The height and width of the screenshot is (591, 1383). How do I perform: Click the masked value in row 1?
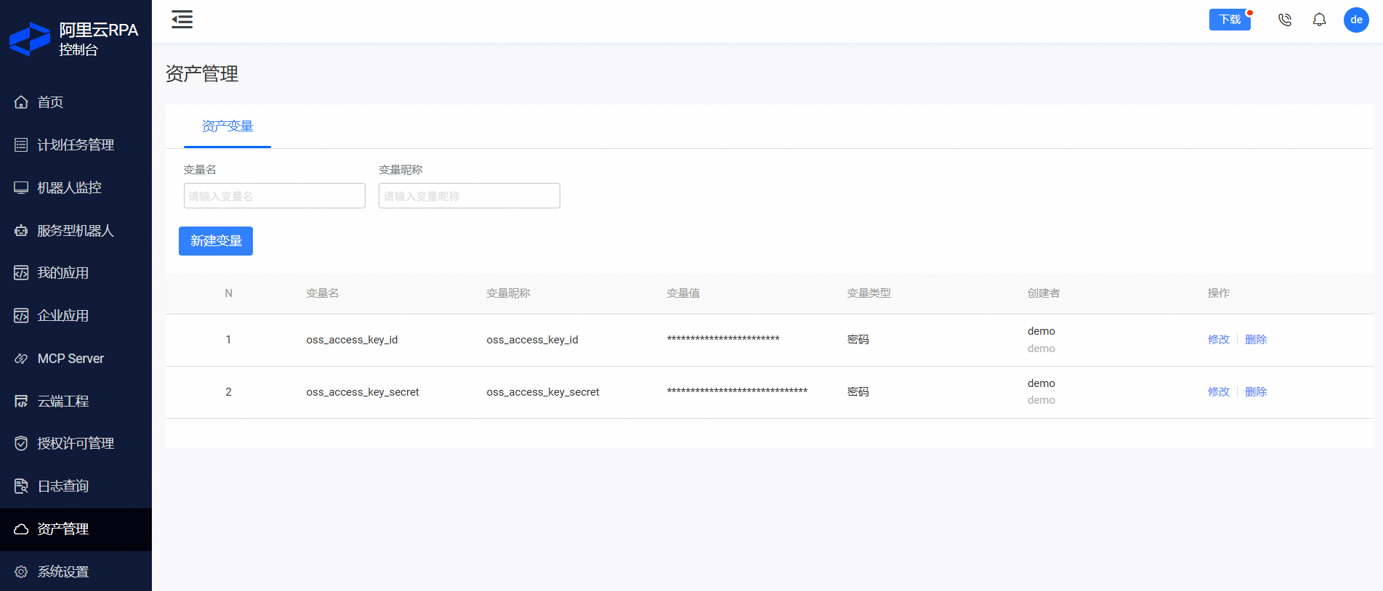click(723, 339)
